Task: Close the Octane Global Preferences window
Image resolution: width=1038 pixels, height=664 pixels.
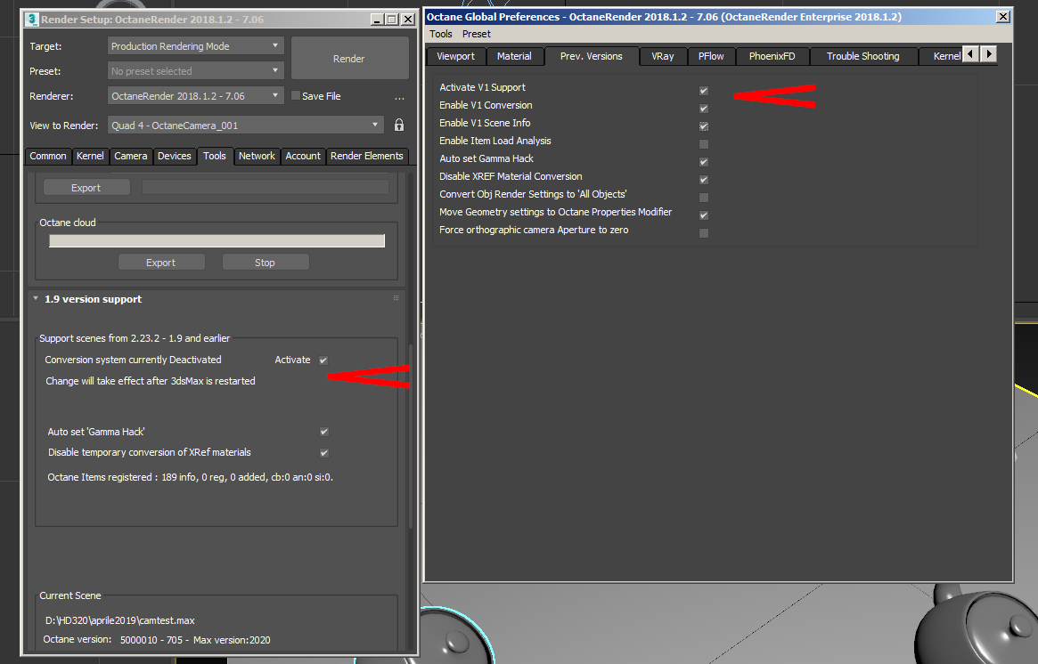Action: (x=1003, y=17)
